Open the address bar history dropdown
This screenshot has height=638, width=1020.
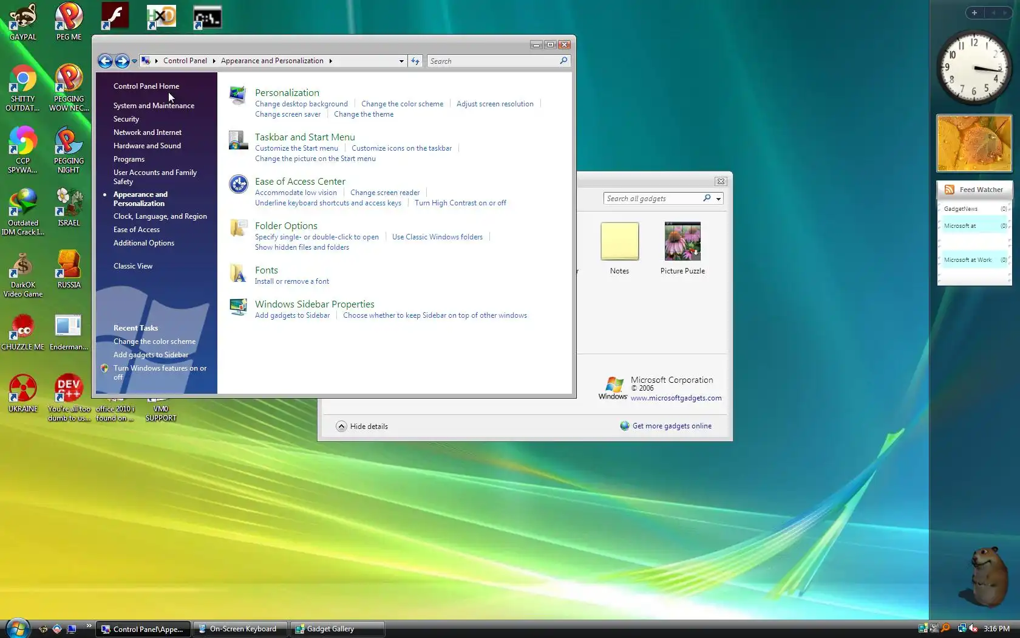(x=401, y=61)
